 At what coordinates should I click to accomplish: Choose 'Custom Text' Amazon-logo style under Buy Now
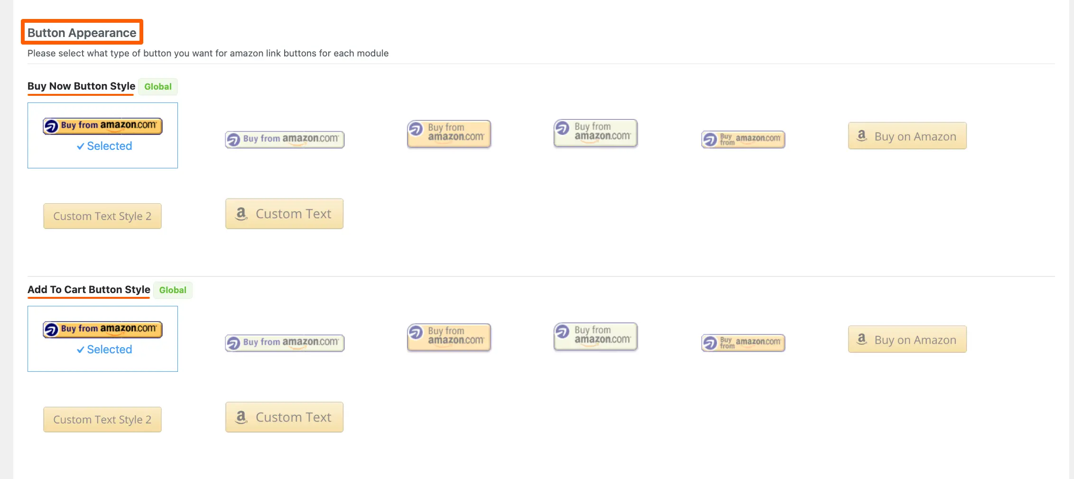pos(284,214)
